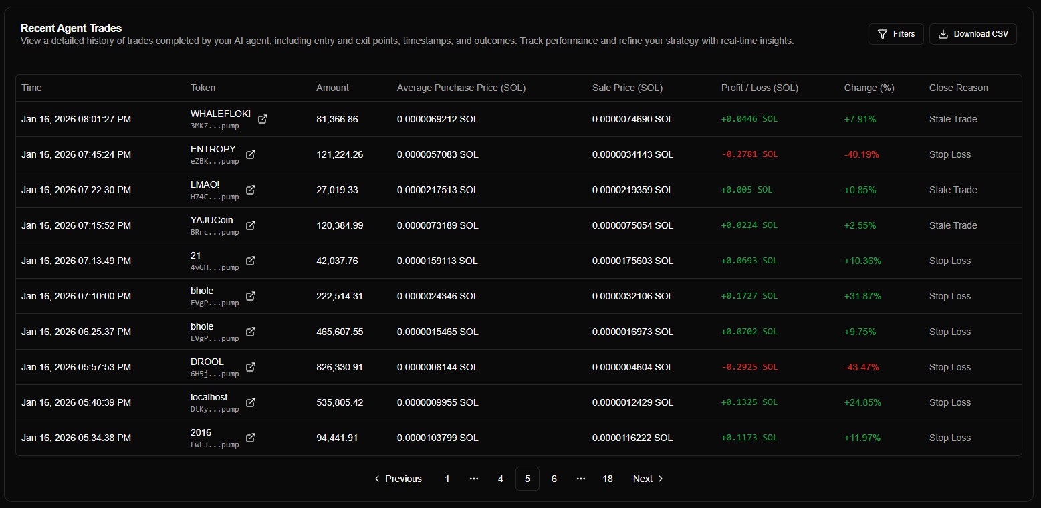Click the Profit / Loss (SOL) column header

coord(760,88)
